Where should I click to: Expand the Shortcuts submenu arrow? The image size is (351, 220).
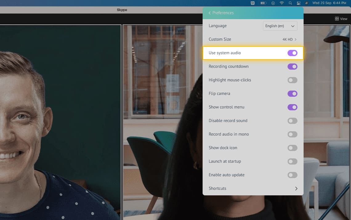click(296, 189)
